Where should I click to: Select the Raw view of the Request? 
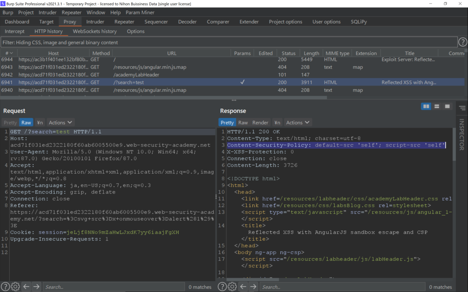[x=26, y=122]
